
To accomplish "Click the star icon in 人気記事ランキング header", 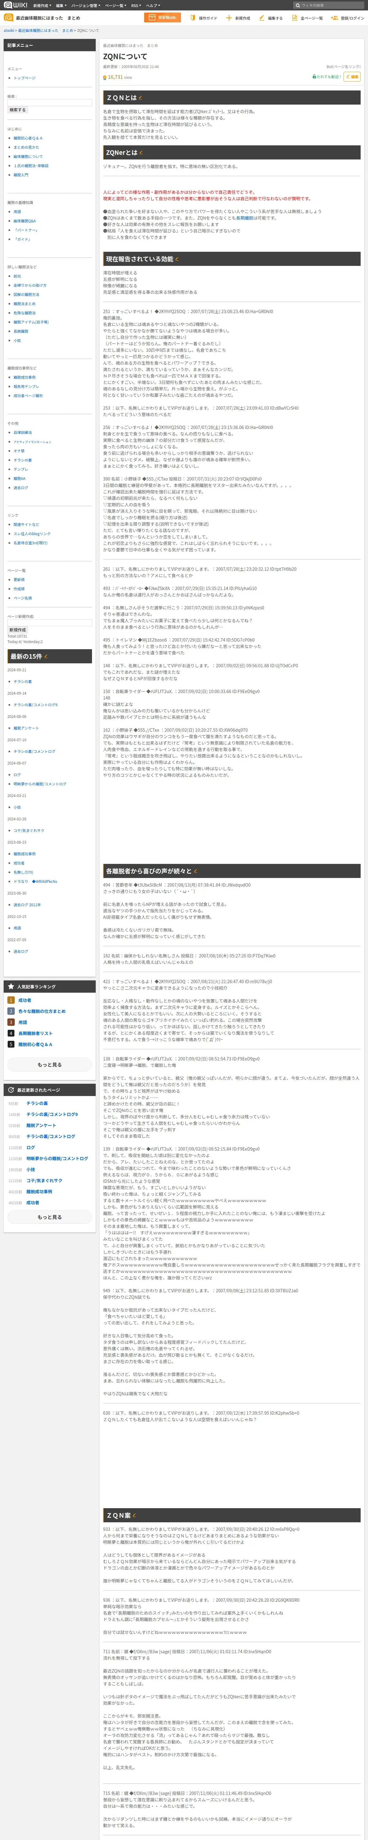I will (11, 987).
